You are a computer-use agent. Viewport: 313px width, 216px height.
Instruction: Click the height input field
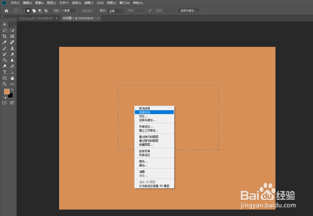click(168, 11)
